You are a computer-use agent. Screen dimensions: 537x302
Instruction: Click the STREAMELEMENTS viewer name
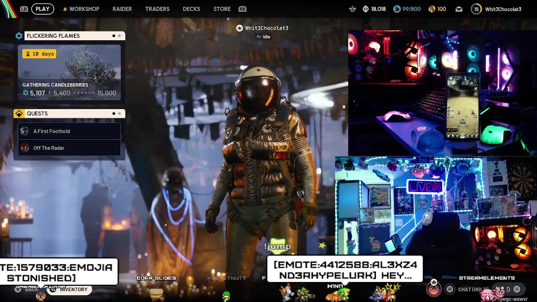coord(487,278)
